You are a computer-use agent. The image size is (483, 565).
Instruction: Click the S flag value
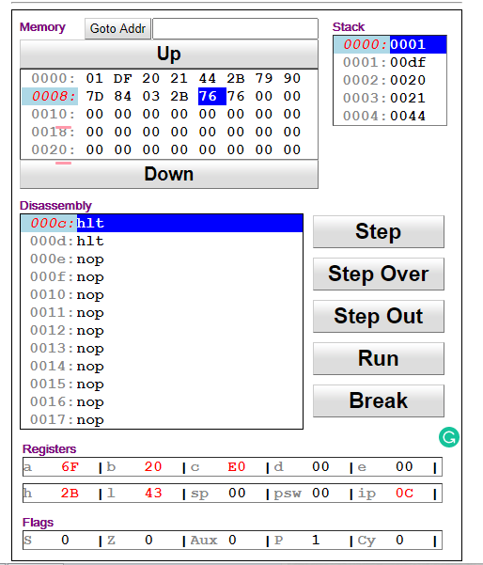click(x=65, y=541)
